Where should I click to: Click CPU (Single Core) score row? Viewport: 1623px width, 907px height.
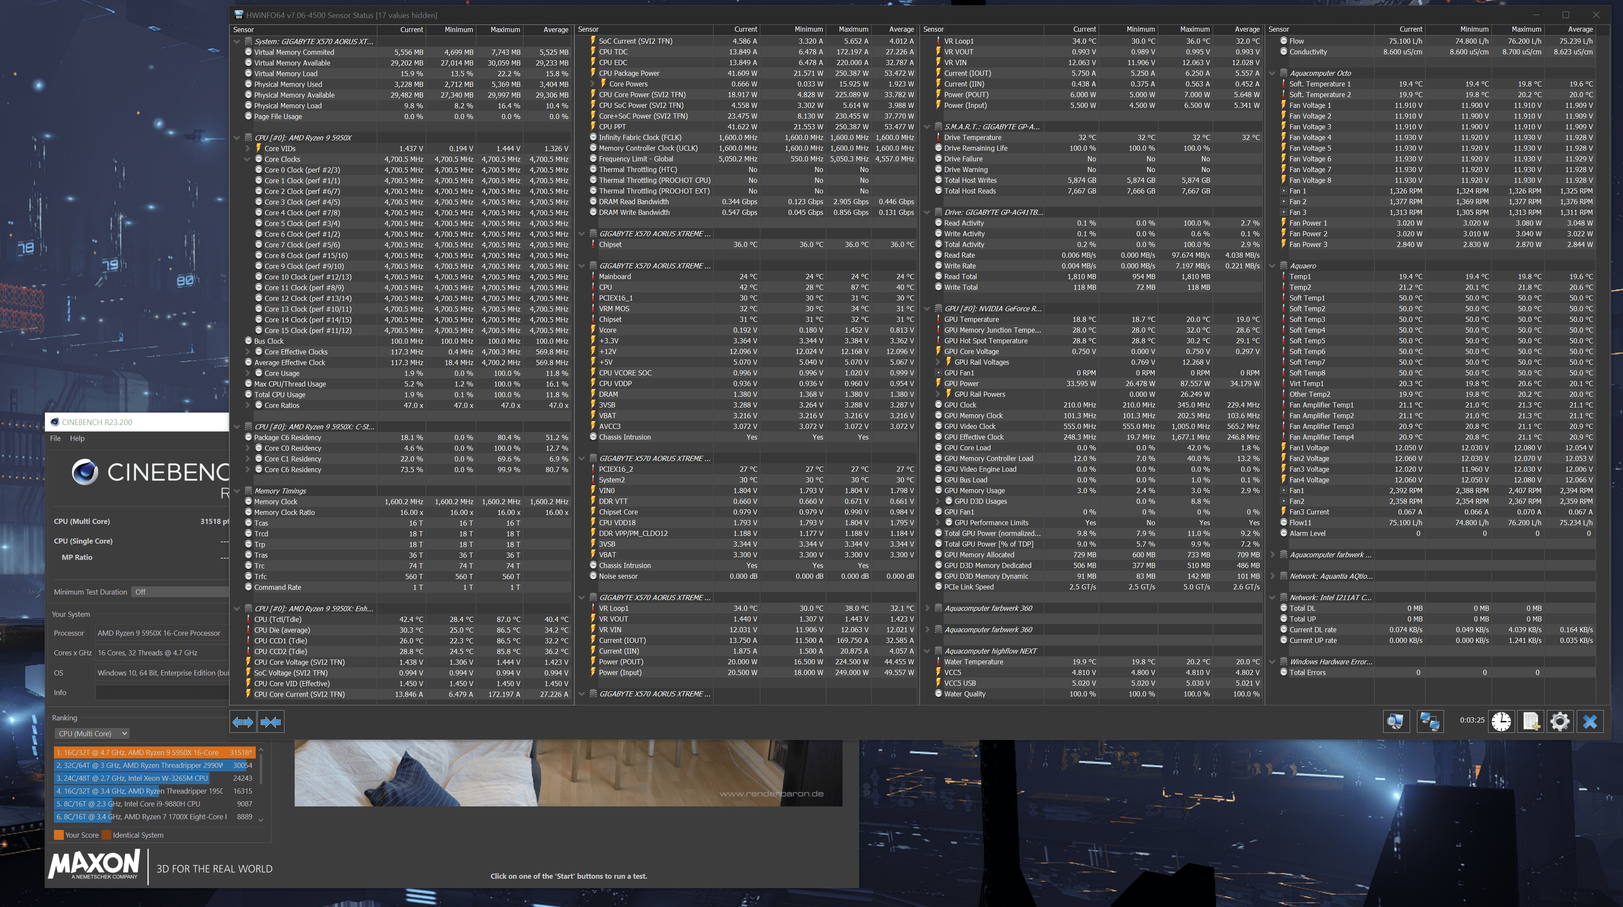[x=141, y=541]
